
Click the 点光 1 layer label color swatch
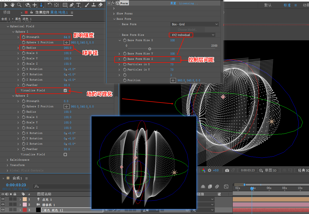coord(25,199)
